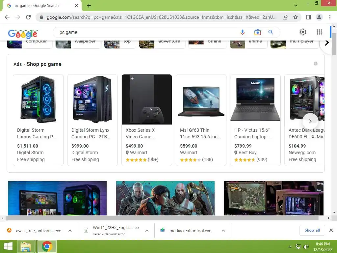Expand options for Win11 iso download
Image resolution: width=337 pixels, height=253 pixels.
pos(147,231)
